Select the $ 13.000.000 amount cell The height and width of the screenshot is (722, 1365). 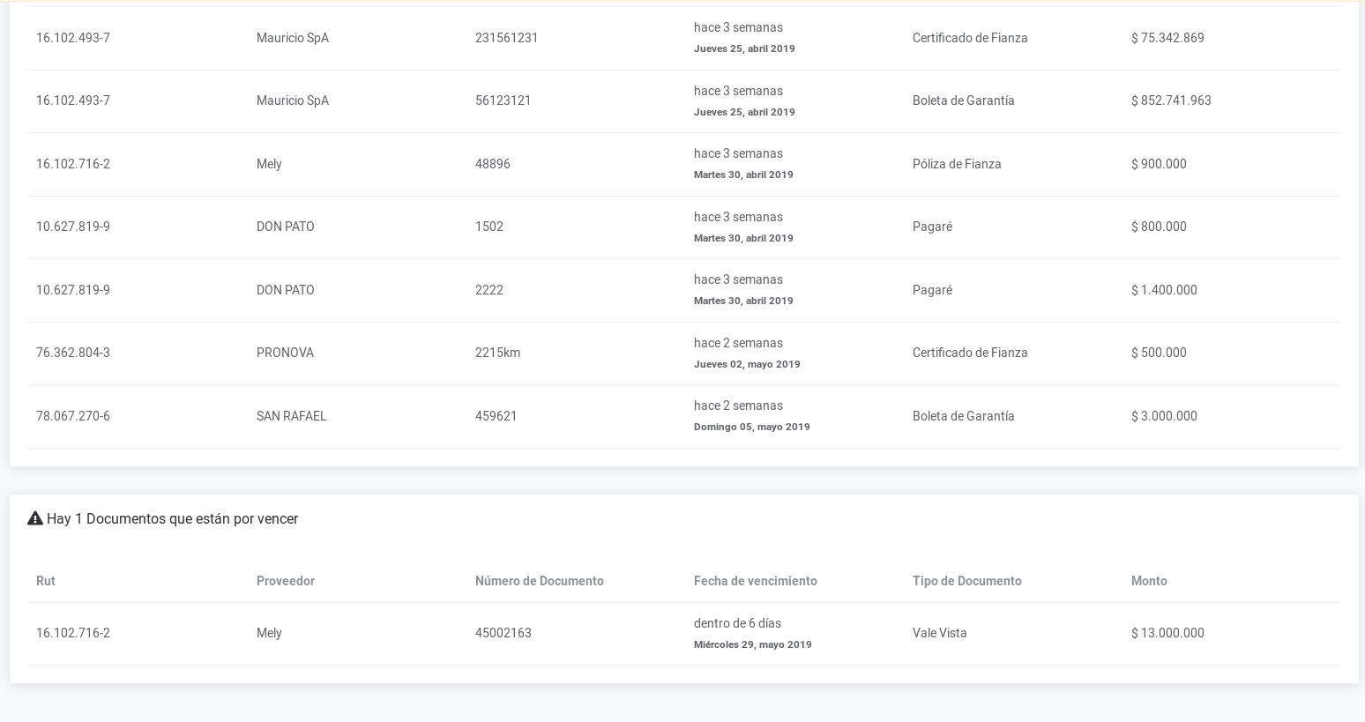(1167, 633)
